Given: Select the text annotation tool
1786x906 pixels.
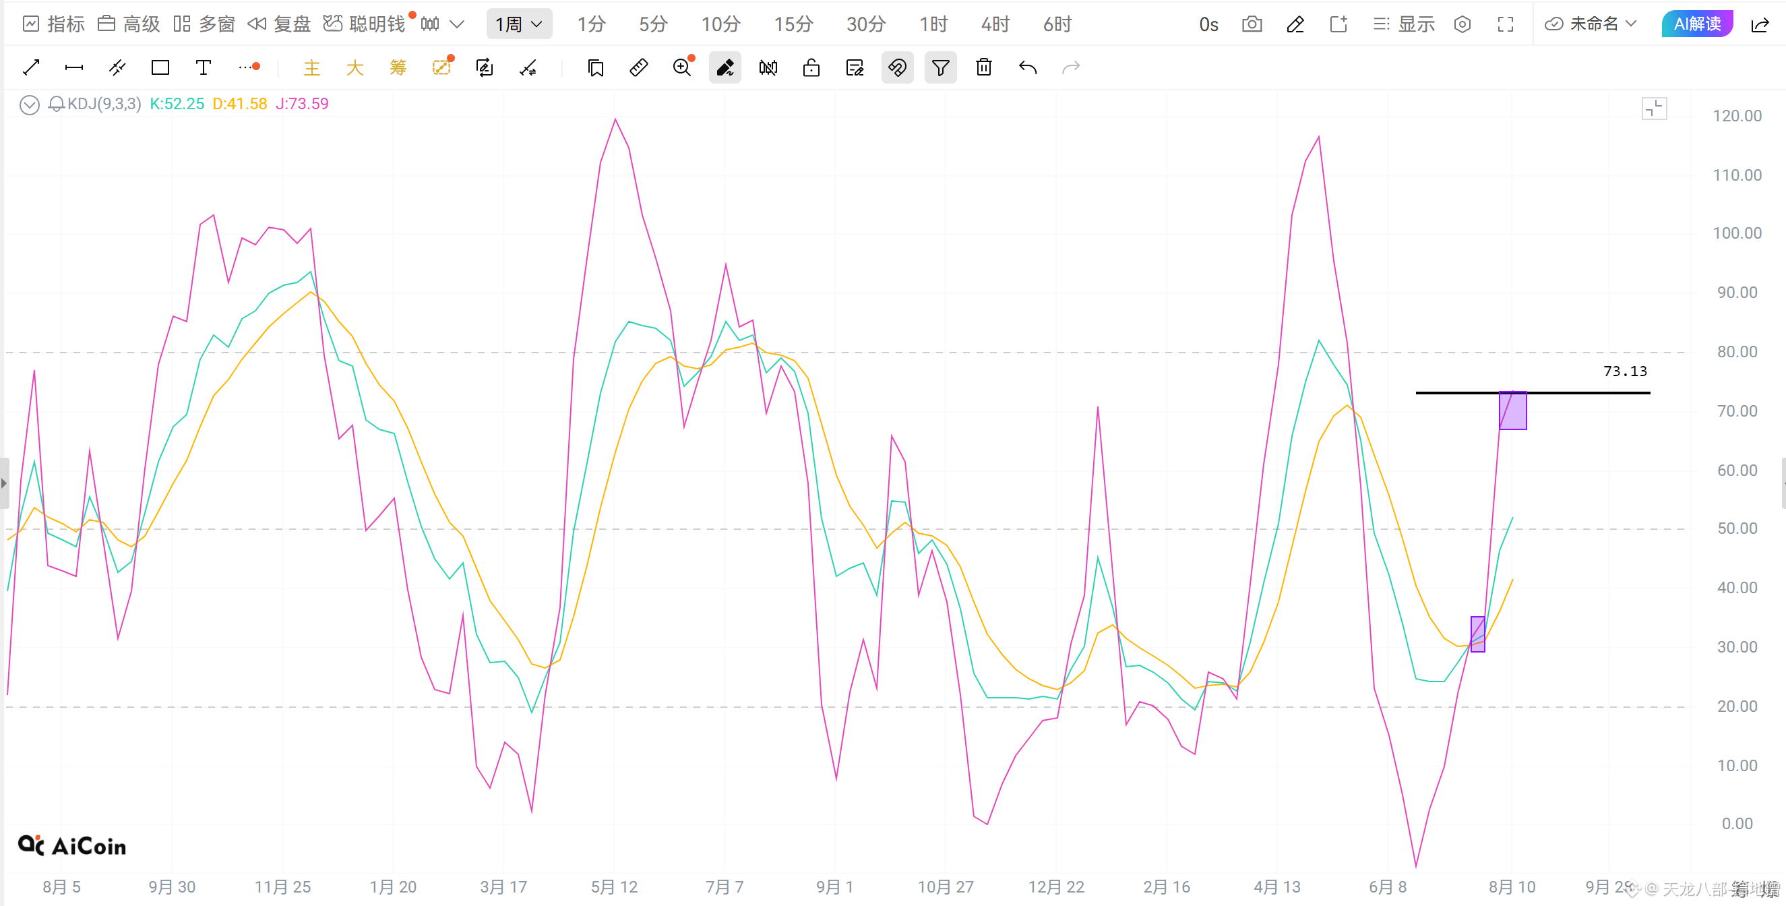Looking at the screenshot, I should [203, 67].
